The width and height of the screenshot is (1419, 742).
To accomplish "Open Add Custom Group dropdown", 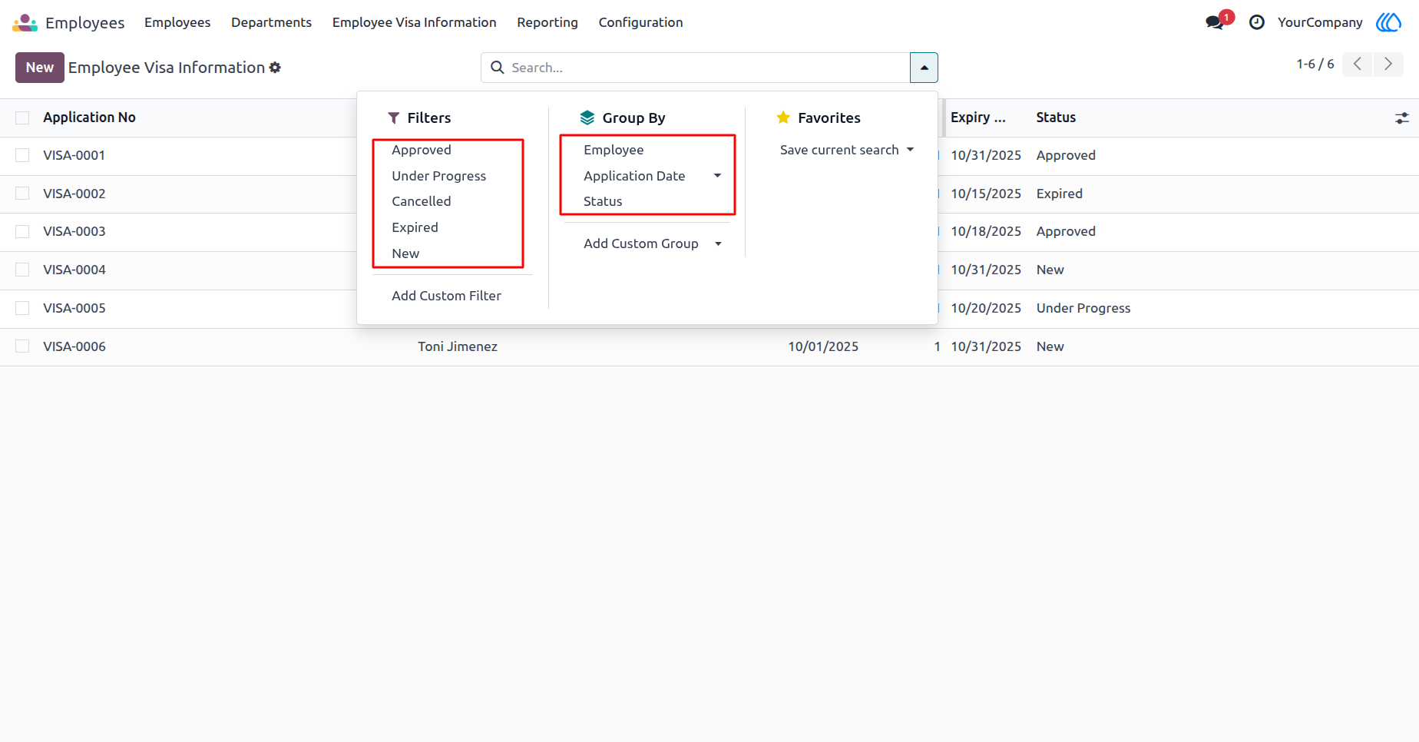I will pos(652,243).
